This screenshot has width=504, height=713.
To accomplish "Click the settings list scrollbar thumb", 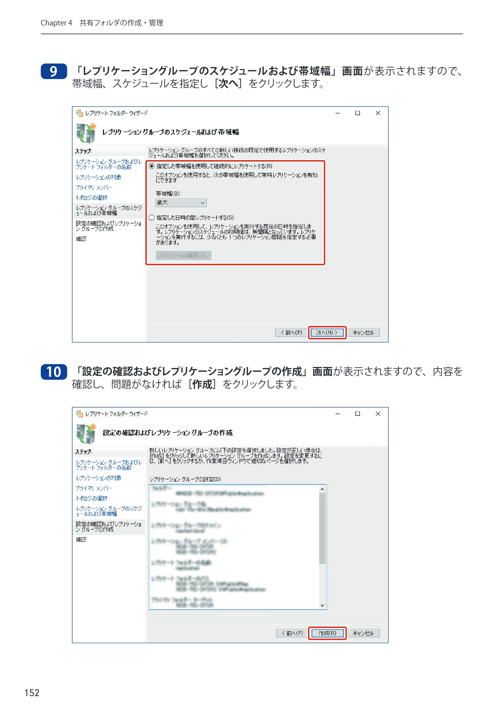I will click(322, 528).
